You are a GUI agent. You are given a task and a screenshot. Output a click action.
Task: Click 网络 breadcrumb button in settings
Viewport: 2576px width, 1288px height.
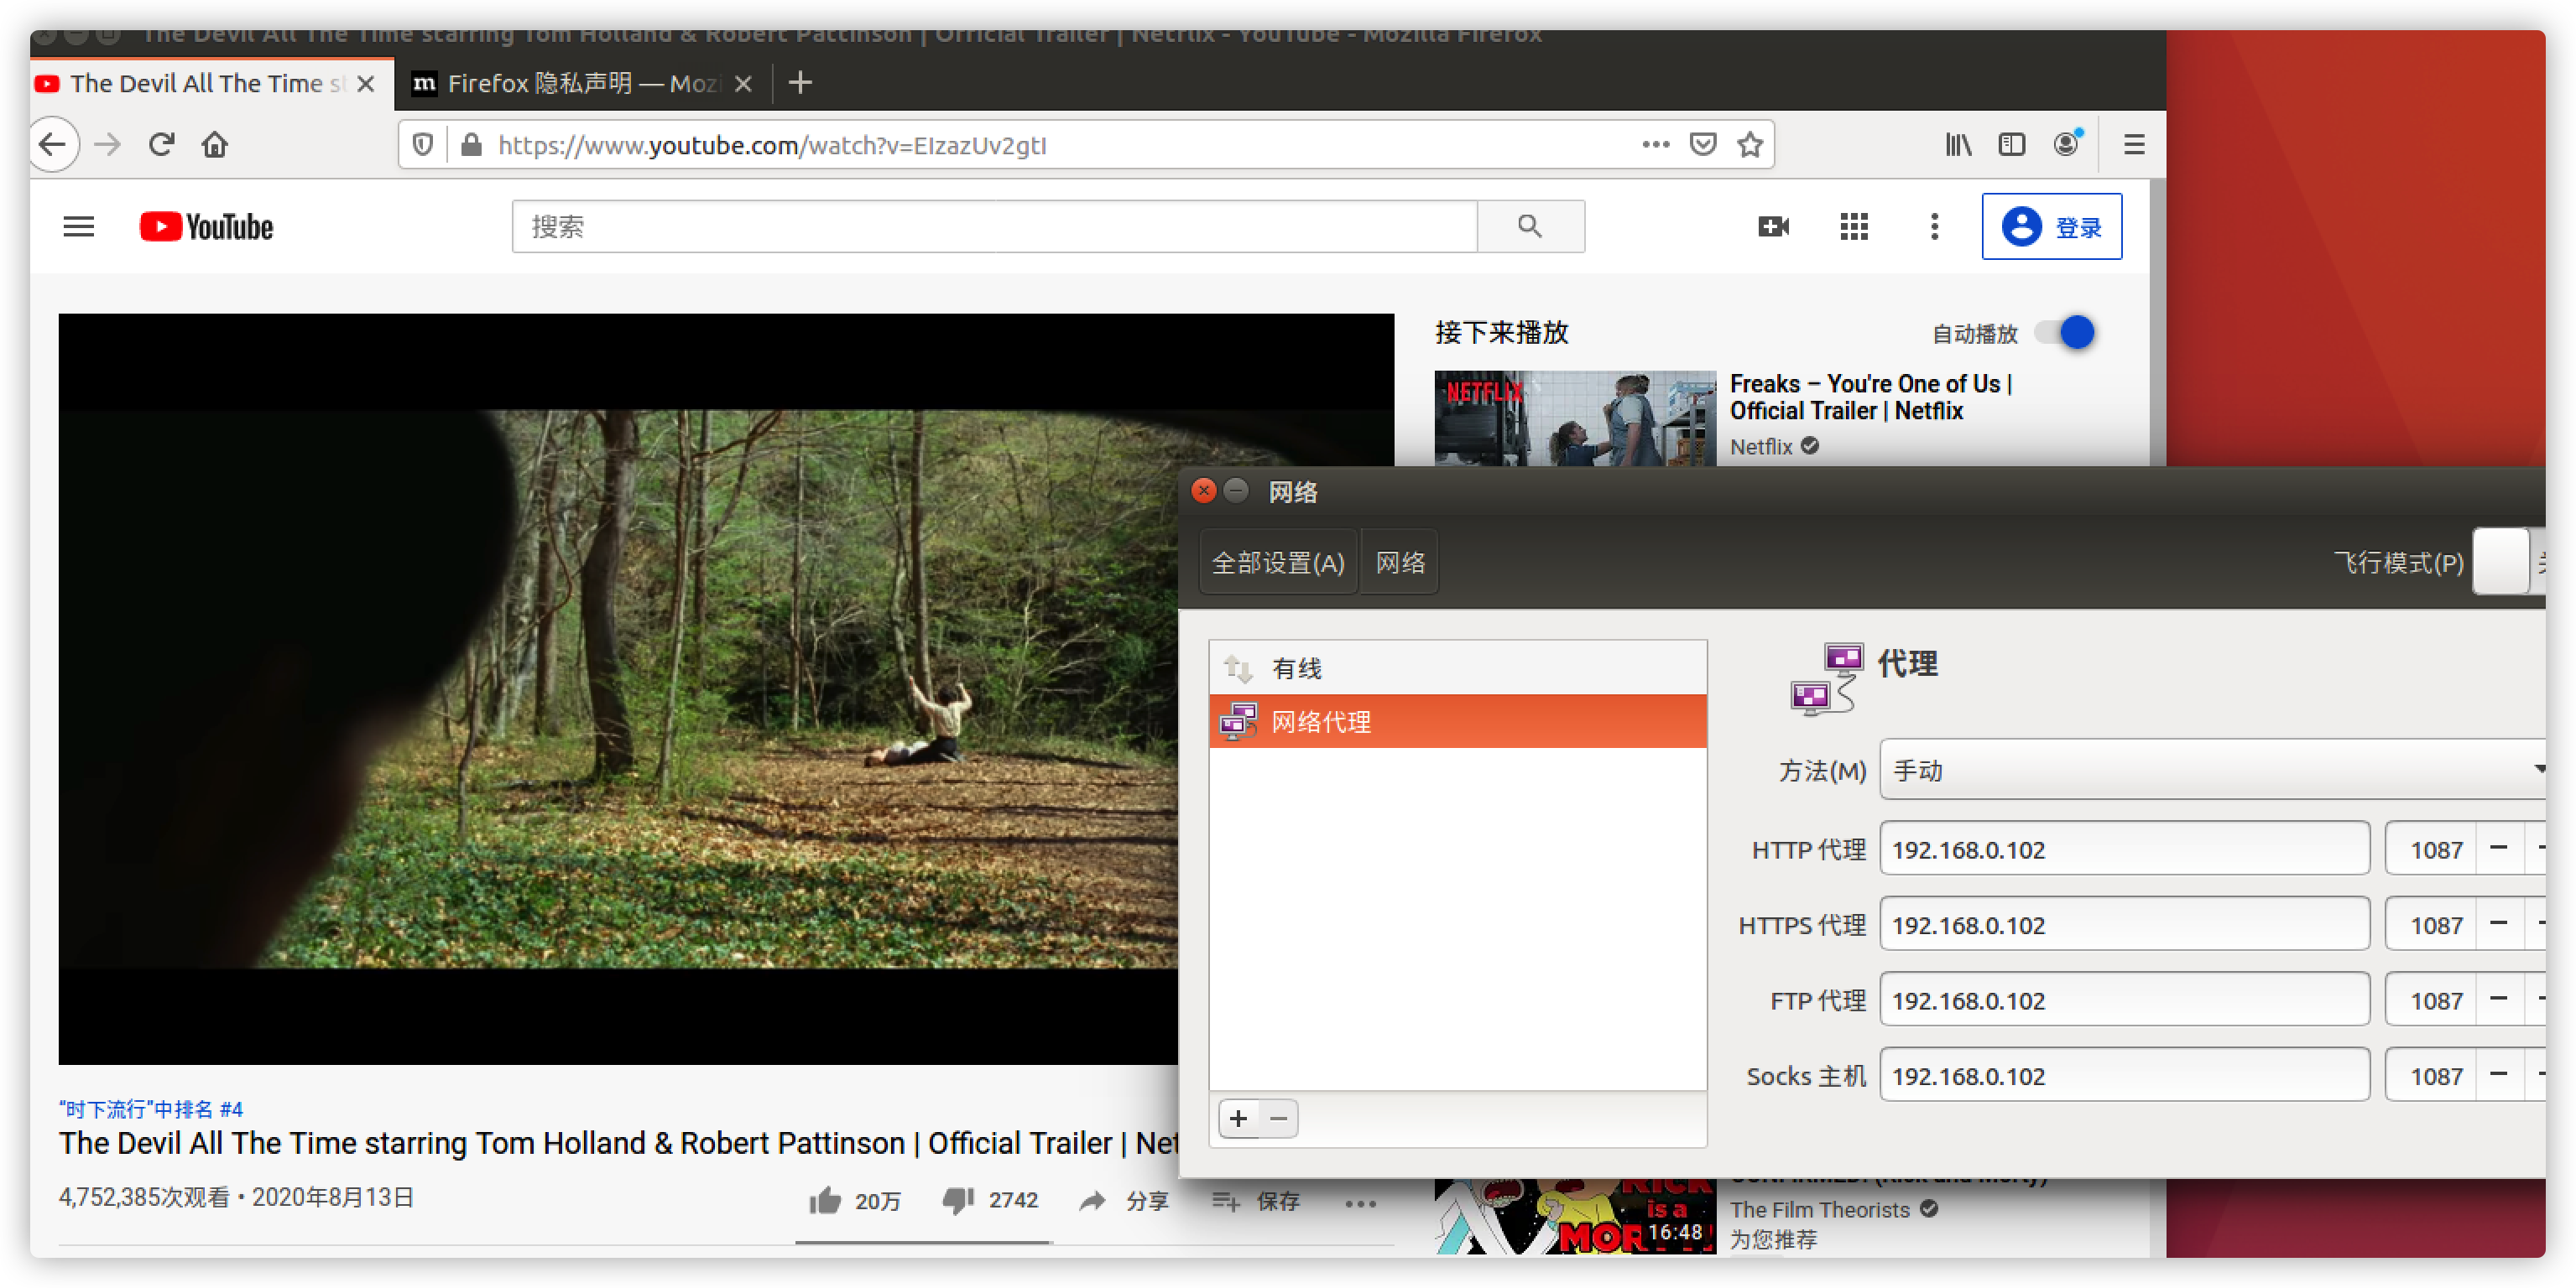point(1400,563)
